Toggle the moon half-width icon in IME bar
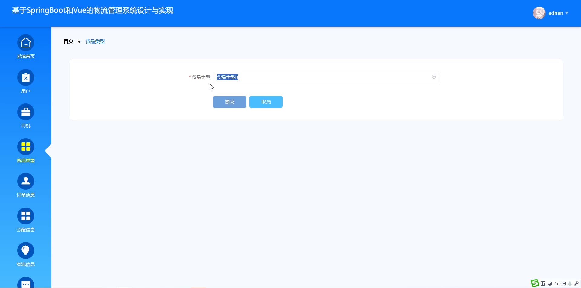 coord(550,283)
